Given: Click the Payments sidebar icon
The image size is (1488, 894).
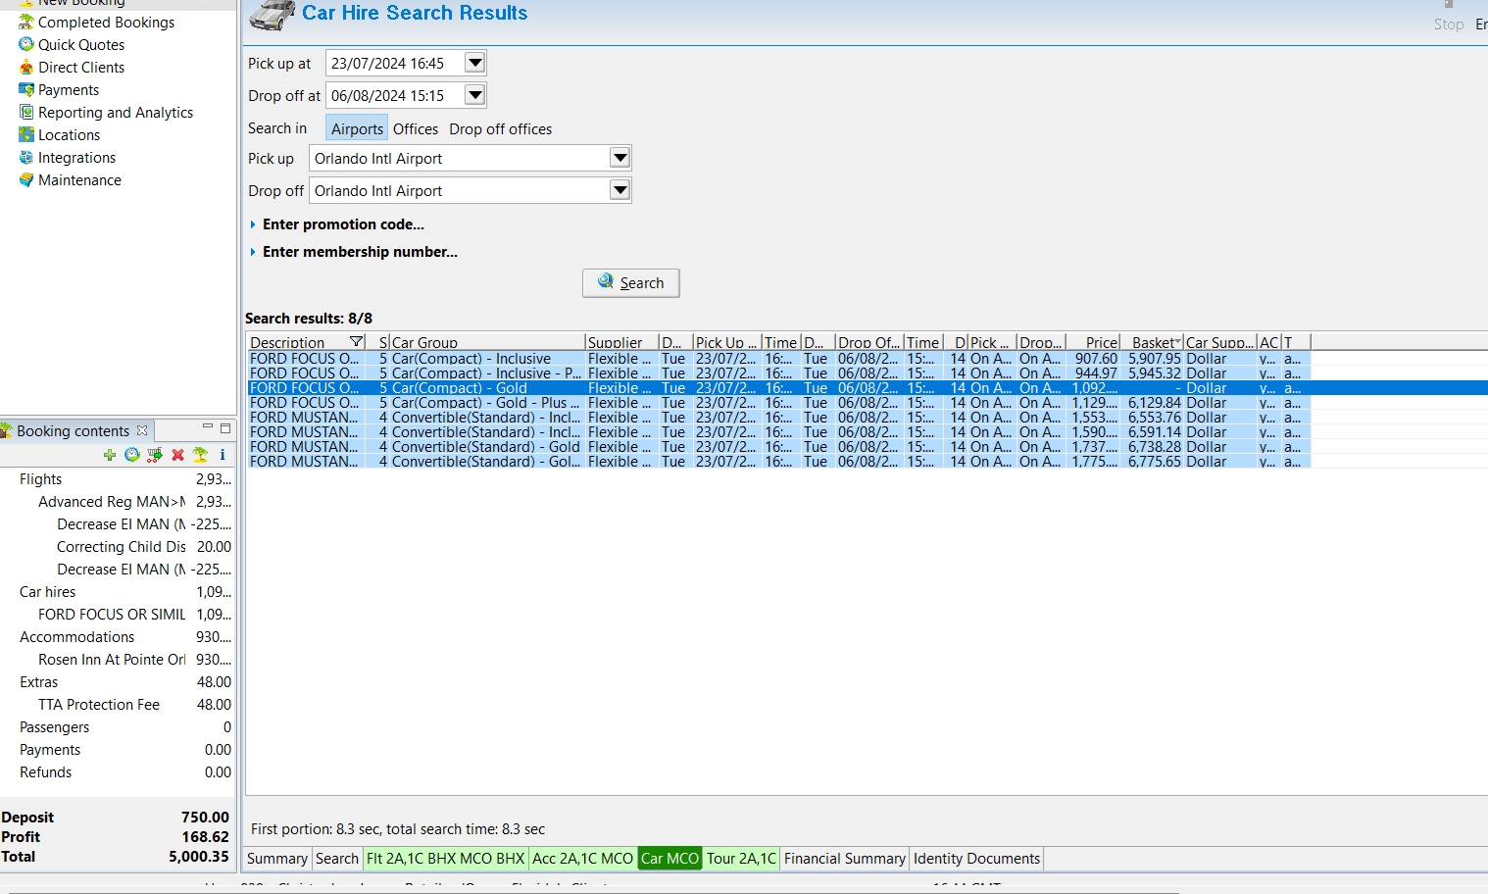Looking at the screenshot, I should (26, 89).
